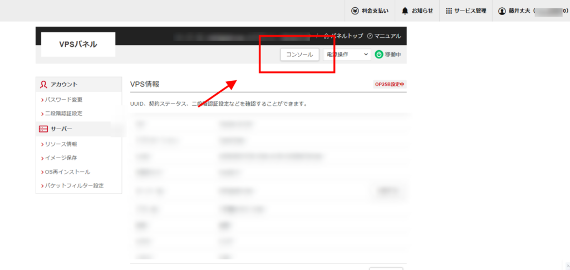
Task: Click the yen icon beside 料金支払い
Action: pos(355,11)
